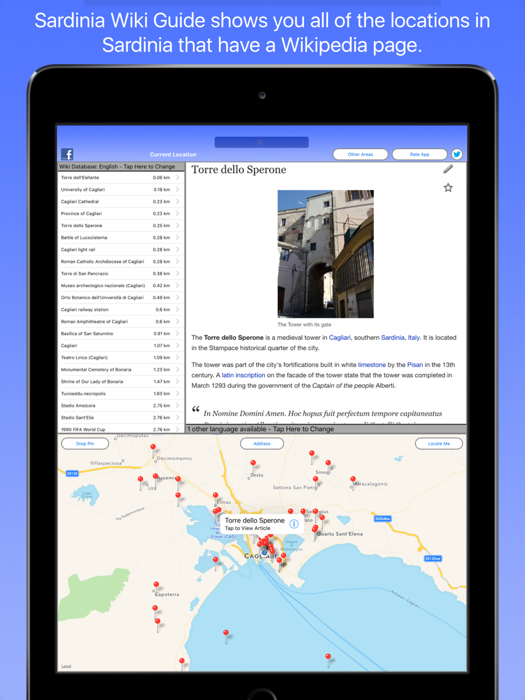Image resolution: width=525 pixels, height=700 pixels.
Task: Tap the Address button
Action: (x=262, y=443)
